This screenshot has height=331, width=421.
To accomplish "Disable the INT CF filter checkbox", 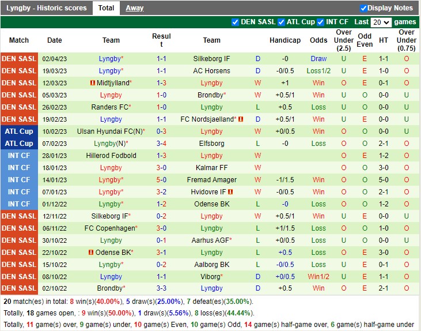I will 320,22.
